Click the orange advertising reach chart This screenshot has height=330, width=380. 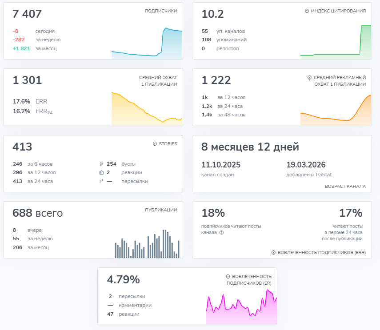tap(336, 110)
